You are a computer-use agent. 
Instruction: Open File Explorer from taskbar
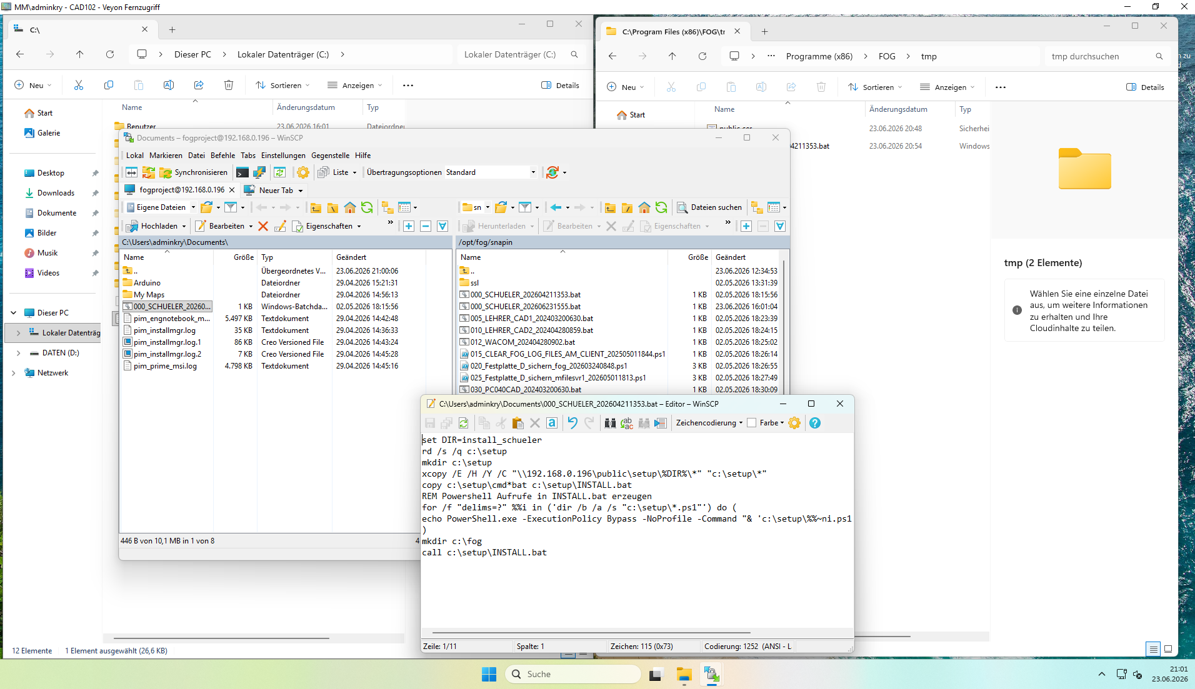click(684, 674)
